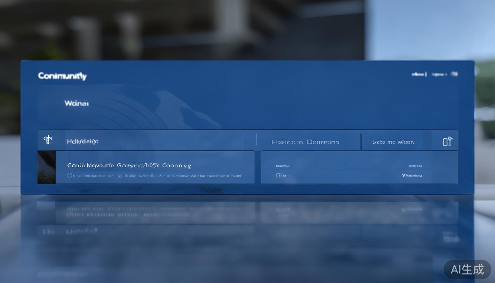Click the trident icon in the left tab bar
495x283 pixels.
coord(48,140)
